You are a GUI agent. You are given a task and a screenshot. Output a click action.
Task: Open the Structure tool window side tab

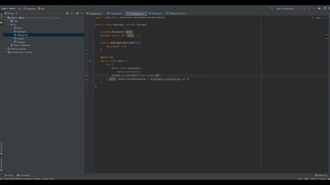[x=2, y=148]
